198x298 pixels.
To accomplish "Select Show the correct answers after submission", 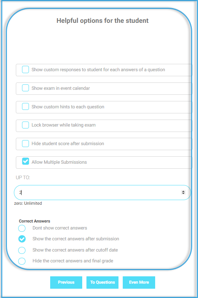I will point(22,239).
